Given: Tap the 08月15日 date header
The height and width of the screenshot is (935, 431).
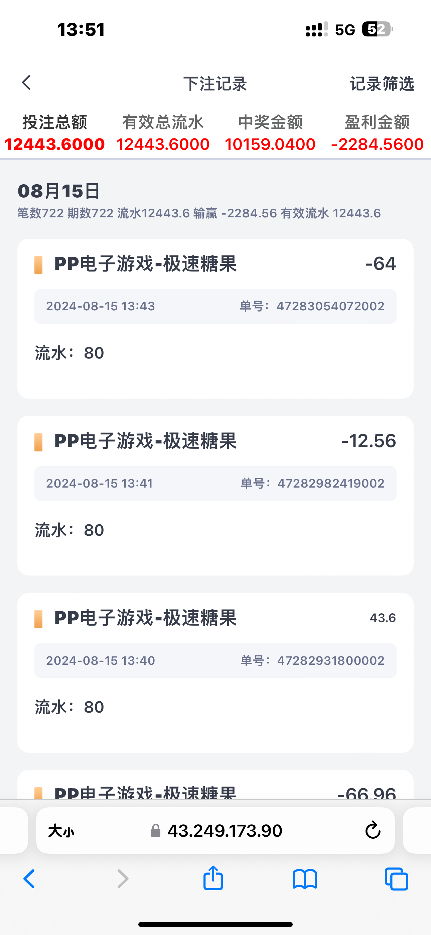Looking at the screenshot, I should click(x=59, y=191).
